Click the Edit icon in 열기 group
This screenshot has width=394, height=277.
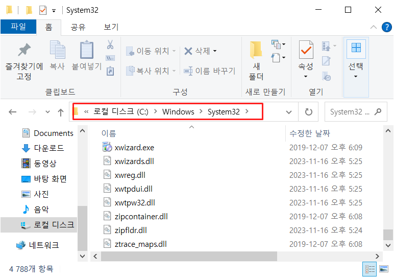326,61
